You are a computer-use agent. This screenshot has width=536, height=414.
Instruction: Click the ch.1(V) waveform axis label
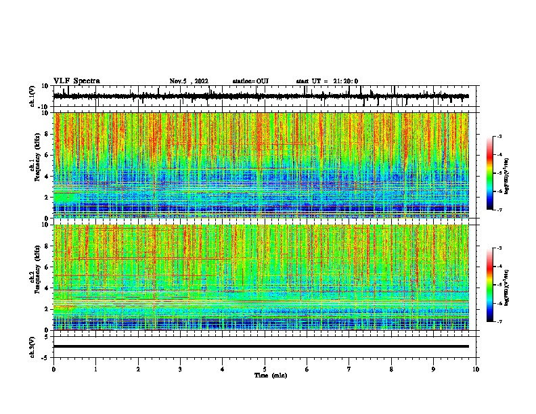[x=32, y=96]
